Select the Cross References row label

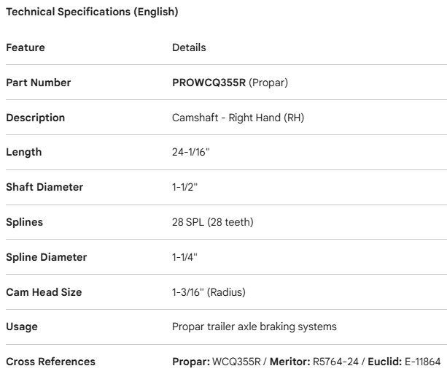click(x=50, y=363)
